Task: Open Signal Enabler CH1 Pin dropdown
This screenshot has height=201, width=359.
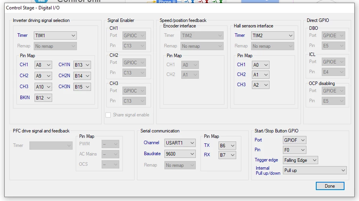Action: pos(134,46)
